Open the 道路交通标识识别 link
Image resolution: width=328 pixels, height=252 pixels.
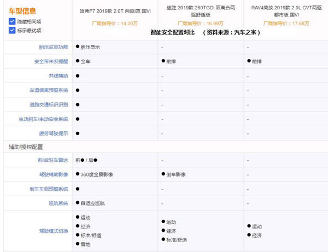click(x=49, y=104)
